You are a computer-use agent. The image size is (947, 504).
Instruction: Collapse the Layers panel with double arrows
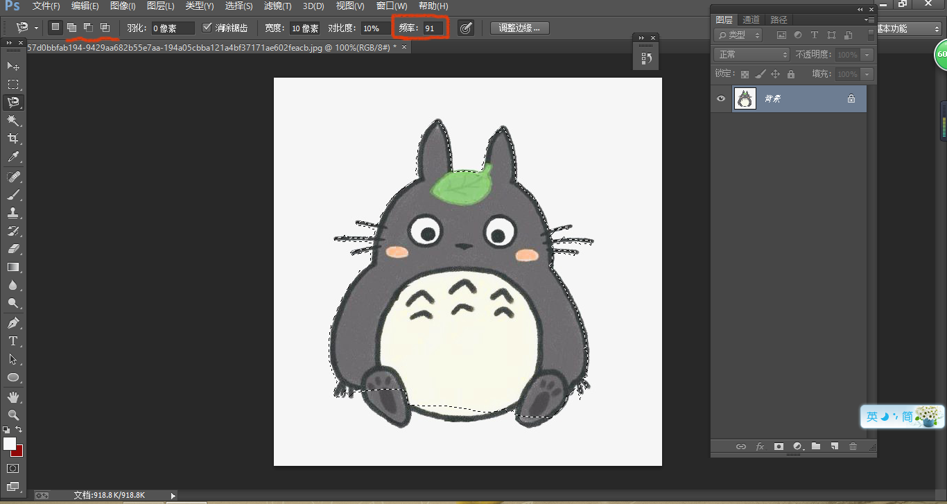click(x=860, y=9)
